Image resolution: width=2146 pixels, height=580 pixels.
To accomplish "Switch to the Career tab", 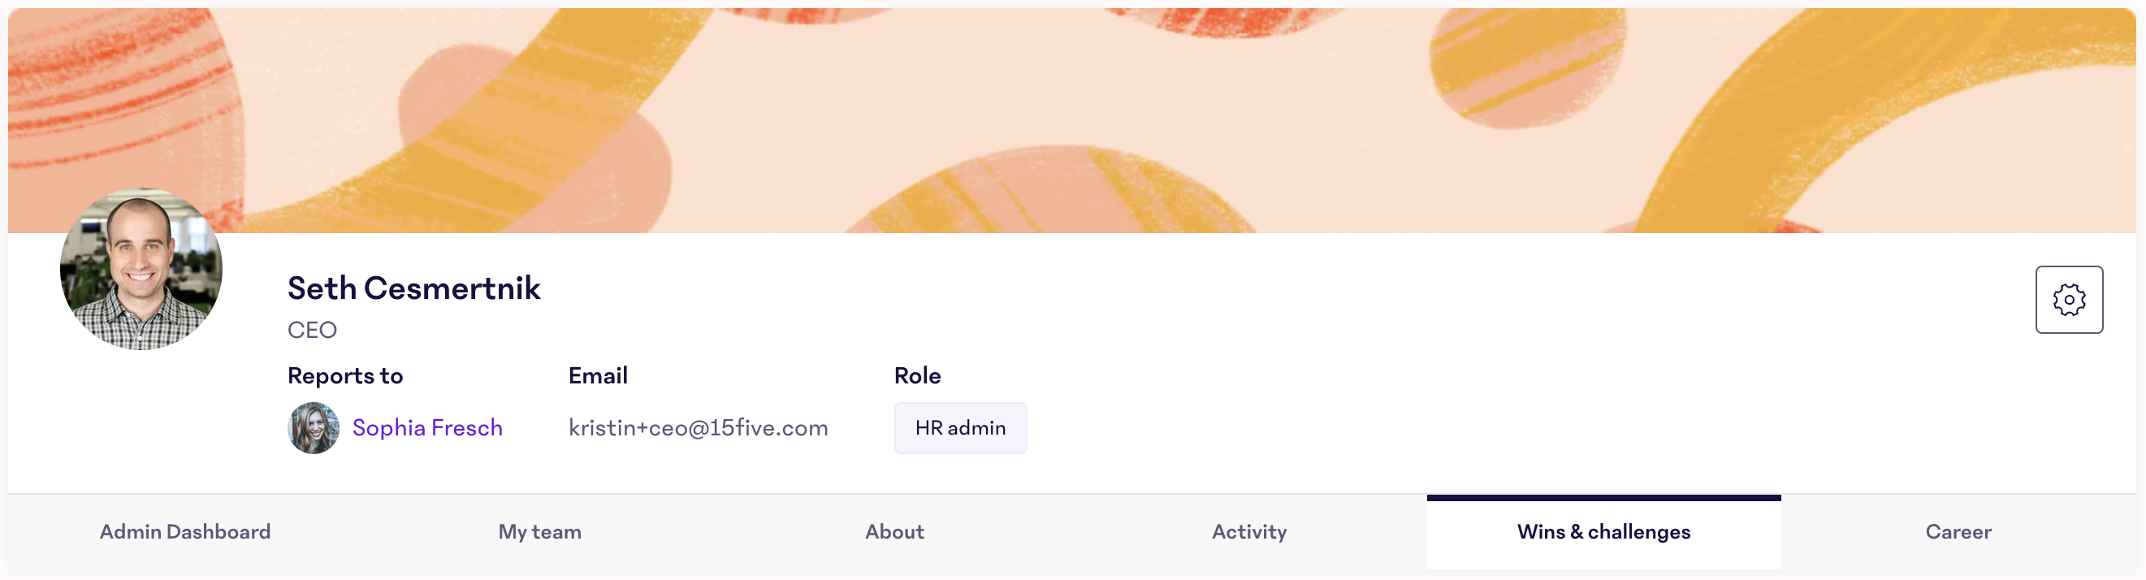I will click(x=1958, y=531).
